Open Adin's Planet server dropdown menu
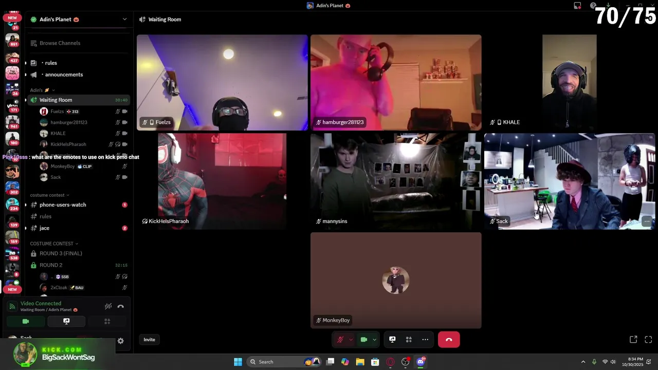Viewport: 658px width, 370px height. click(124, 20)
